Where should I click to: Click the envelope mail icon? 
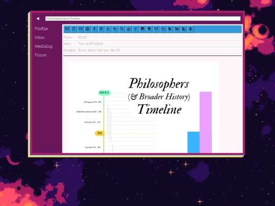(x=67, y=29)
